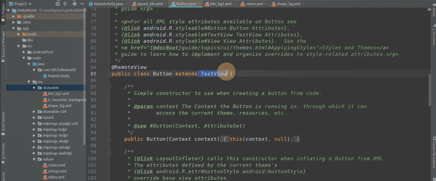Open the Project view dropdown
Viewport: 436px width, 181px height.
coord(20,4)
